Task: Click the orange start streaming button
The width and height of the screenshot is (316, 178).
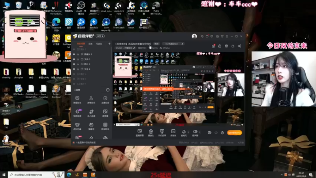Action: (x=234, y=133)
